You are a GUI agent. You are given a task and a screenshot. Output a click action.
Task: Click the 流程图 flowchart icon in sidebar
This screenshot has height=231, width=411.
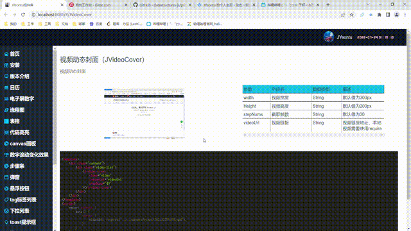tap(6, 110)
